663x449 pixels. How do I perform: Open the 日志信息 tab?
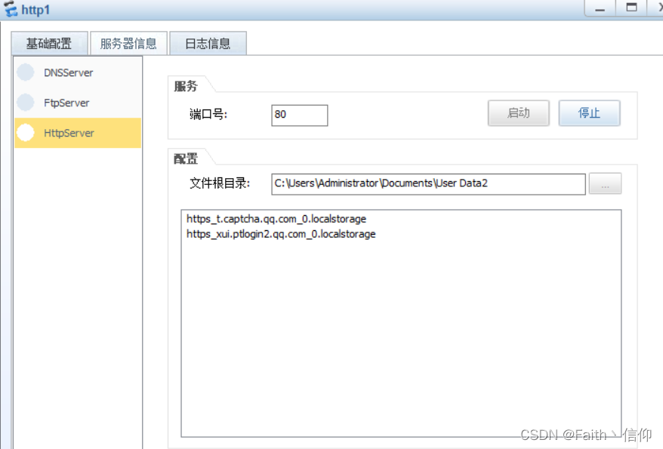click(208, 44)
